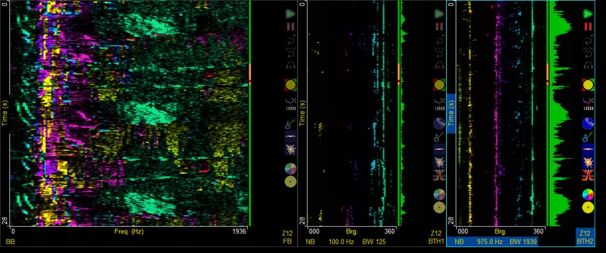Click the key icon in the BTH1 panel
The image size is (606, 253).
coord(439,136)
